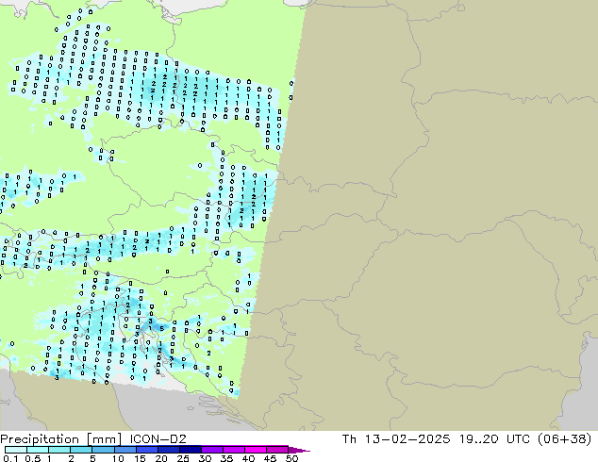The image size is (598, 462).
Task: Click the 1–2 mm legend color box
Action: point(59,450)
